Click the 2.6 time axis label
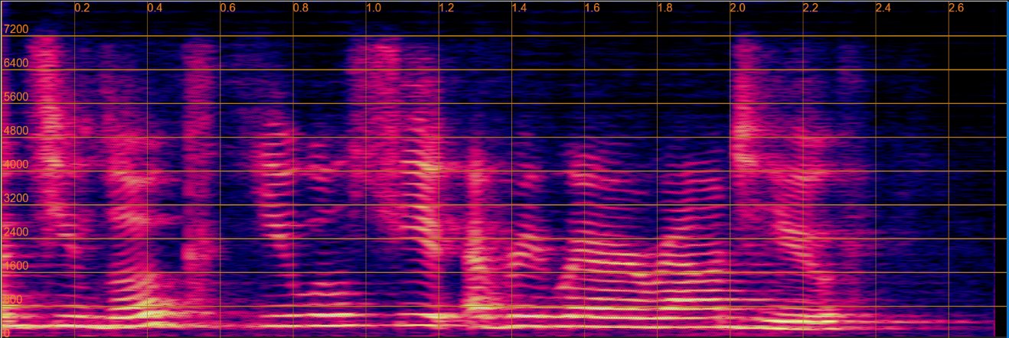Screen dimensions: 1009x338 tap(957, 8)
